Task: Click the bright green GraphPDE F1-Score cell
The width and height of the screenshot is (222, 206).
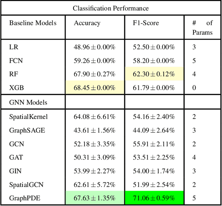Action: [x=154, y=198]
